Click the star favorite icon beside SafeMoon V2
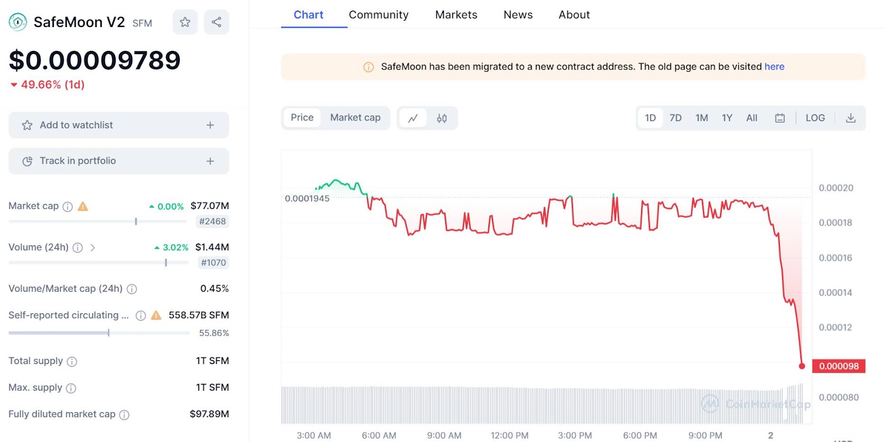This screenshot has height=442, width=885. pyautogui.click(x=185, y=22)
